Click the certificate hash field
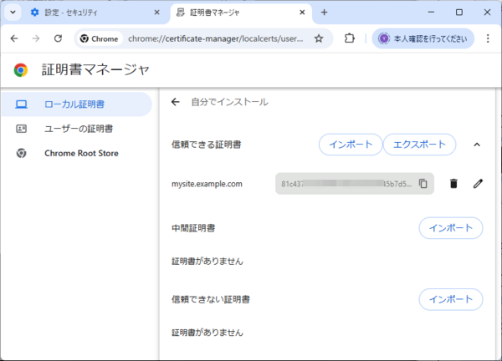Viewport: 502px width, 361px height. [355, 184]
